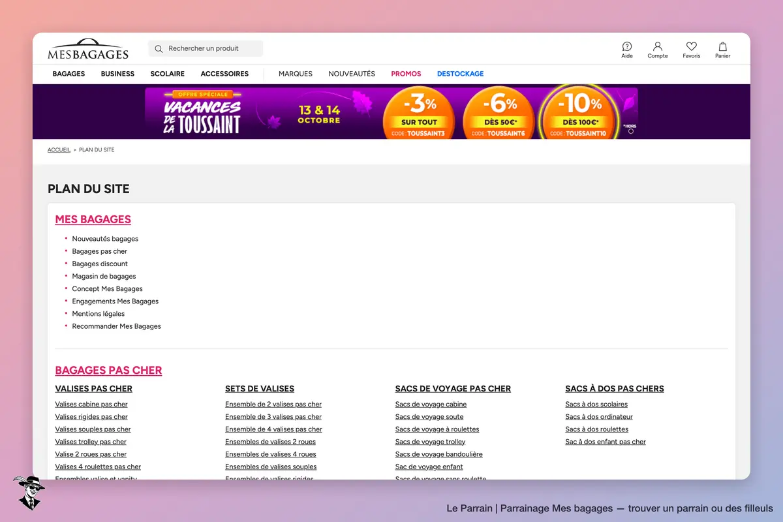This screenshot has width=783, height=522.
Task: Open Mentions légales link
Action: pyautogui.click(x=99, y=314)
